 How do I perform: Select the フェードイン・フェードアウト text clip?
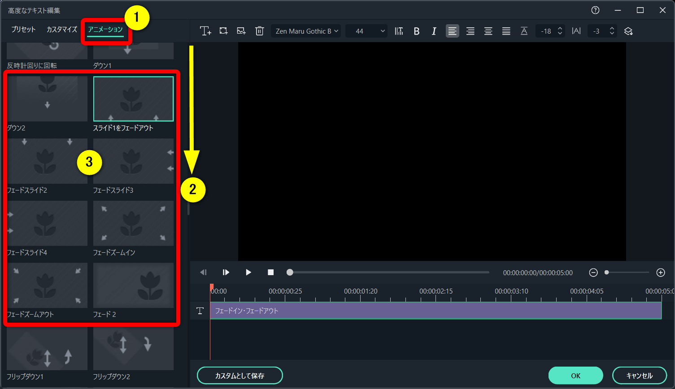click(x=436, y=311)
